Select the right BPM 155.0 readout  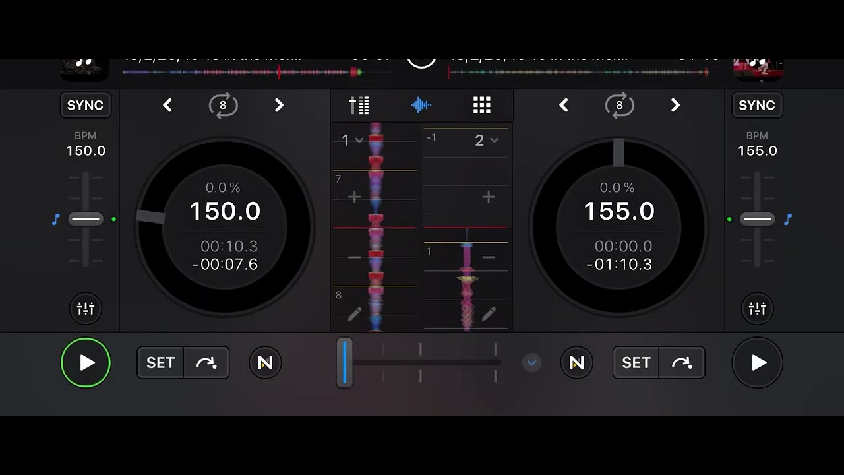tap(757, 151)
